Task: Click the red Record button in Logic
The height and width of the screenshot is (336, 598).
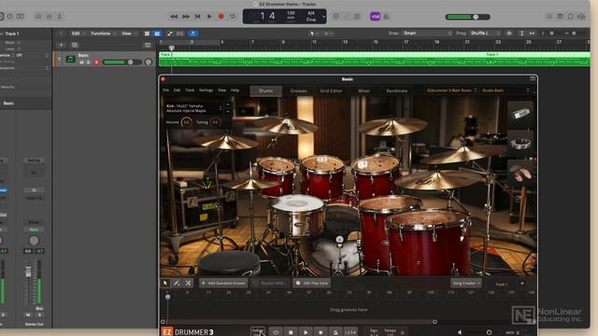Action: click(221, 17)
